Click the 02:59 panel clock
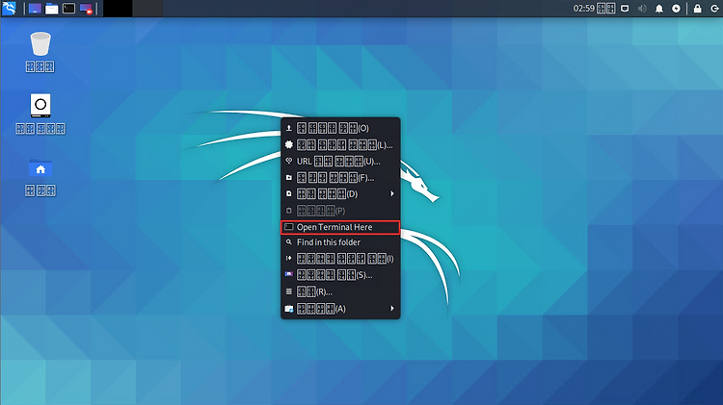723x405 pixels. [594, 9]
